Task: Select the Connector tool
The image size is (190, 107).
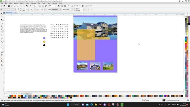Action: (x=1, y=48)
